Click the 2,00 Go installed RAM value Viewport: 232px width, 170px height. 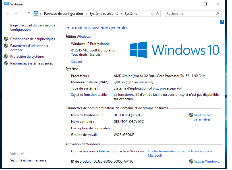click(x=133, y=82)
